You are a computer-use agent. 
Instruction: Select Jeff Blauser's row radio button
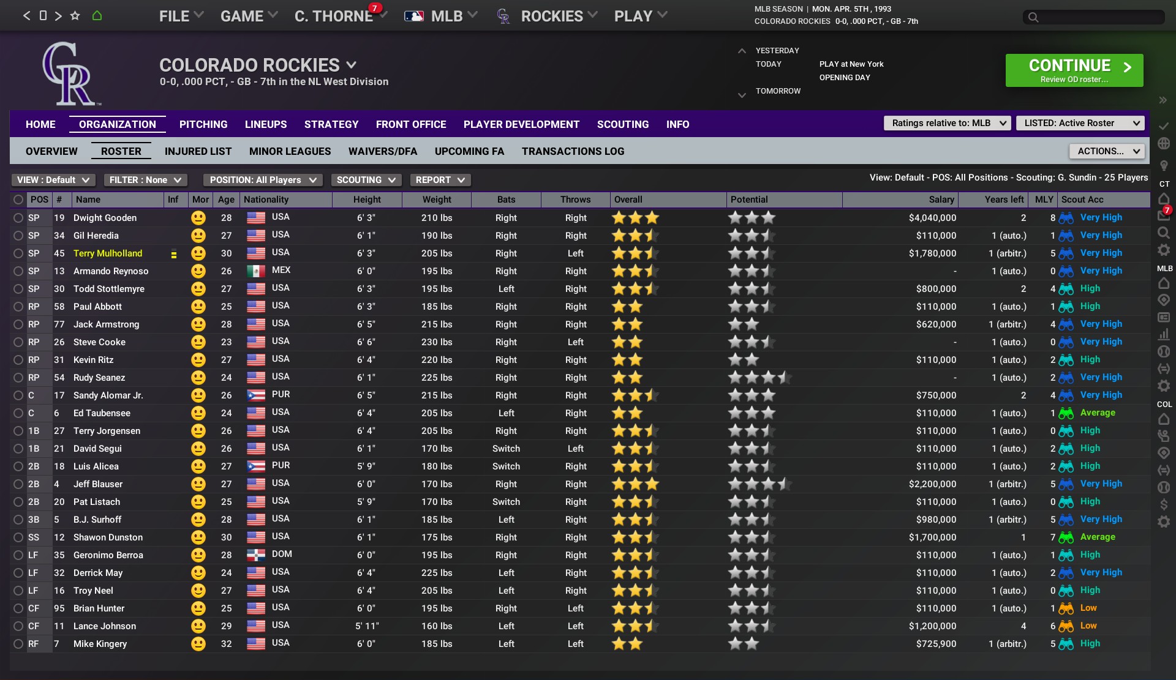click(18, 484)
